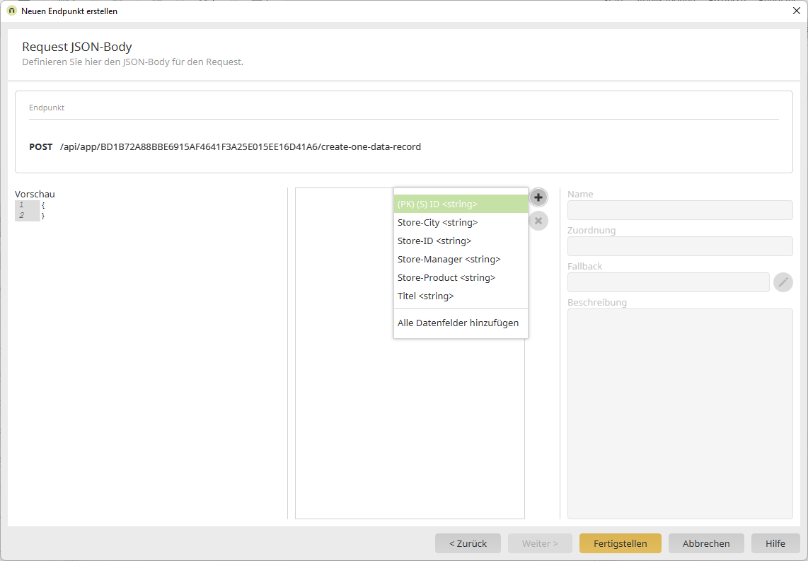
Task: Choose Alle Datenfelder hinzufügen
Action: pyautogui.click(x=461, y=323)
